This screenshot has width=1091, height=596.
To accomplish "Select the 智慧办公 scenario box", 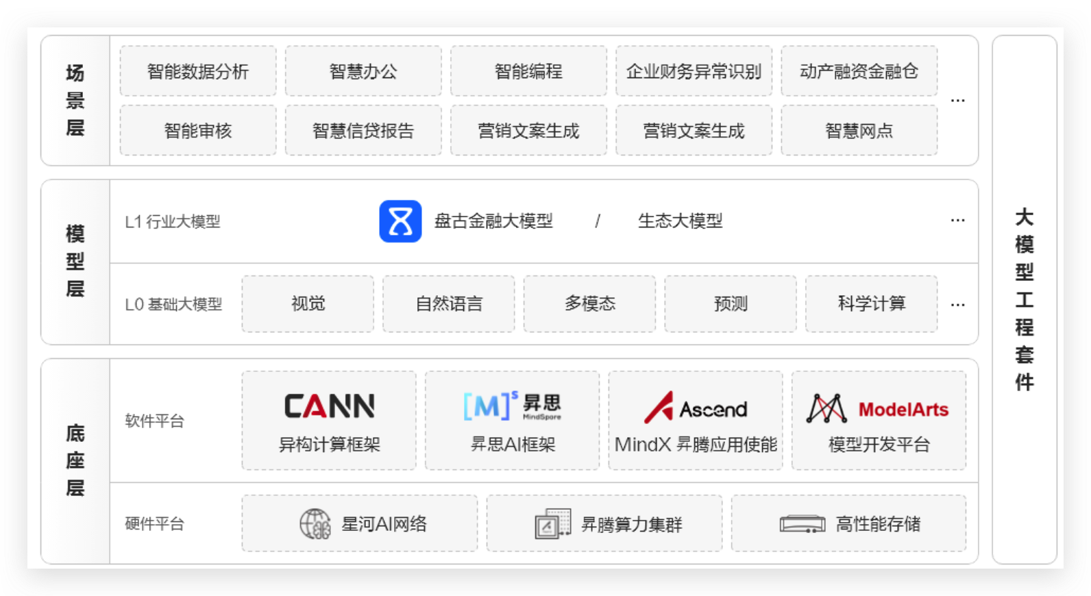I will [363, 71].
